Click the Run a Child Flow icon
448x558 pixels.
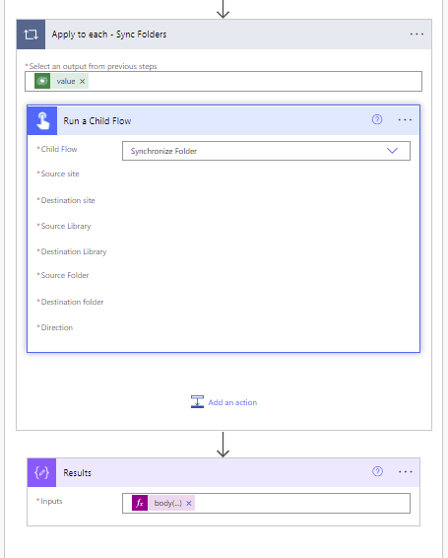coord(42,120)
